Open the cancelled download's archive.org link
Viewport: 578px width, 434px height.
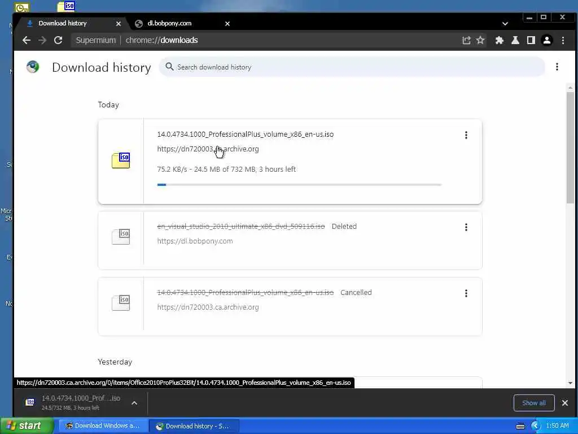click(x=208, y=307)
